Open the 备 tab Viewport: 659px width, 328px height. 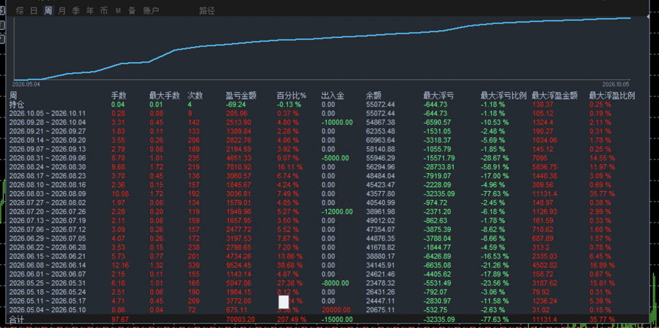click(132, 10)
